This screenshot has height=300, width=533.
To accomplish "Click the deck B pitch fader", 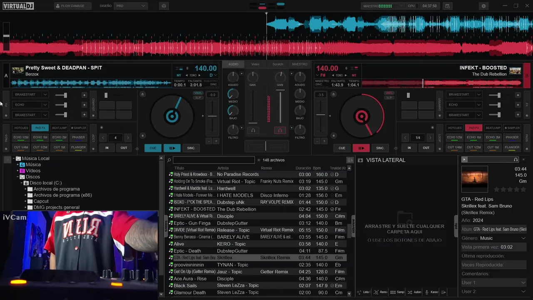I will 321,115.
